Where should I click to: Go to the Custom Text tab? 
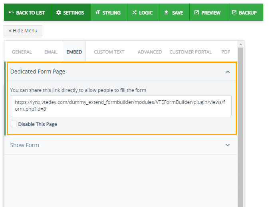(109, 52)
